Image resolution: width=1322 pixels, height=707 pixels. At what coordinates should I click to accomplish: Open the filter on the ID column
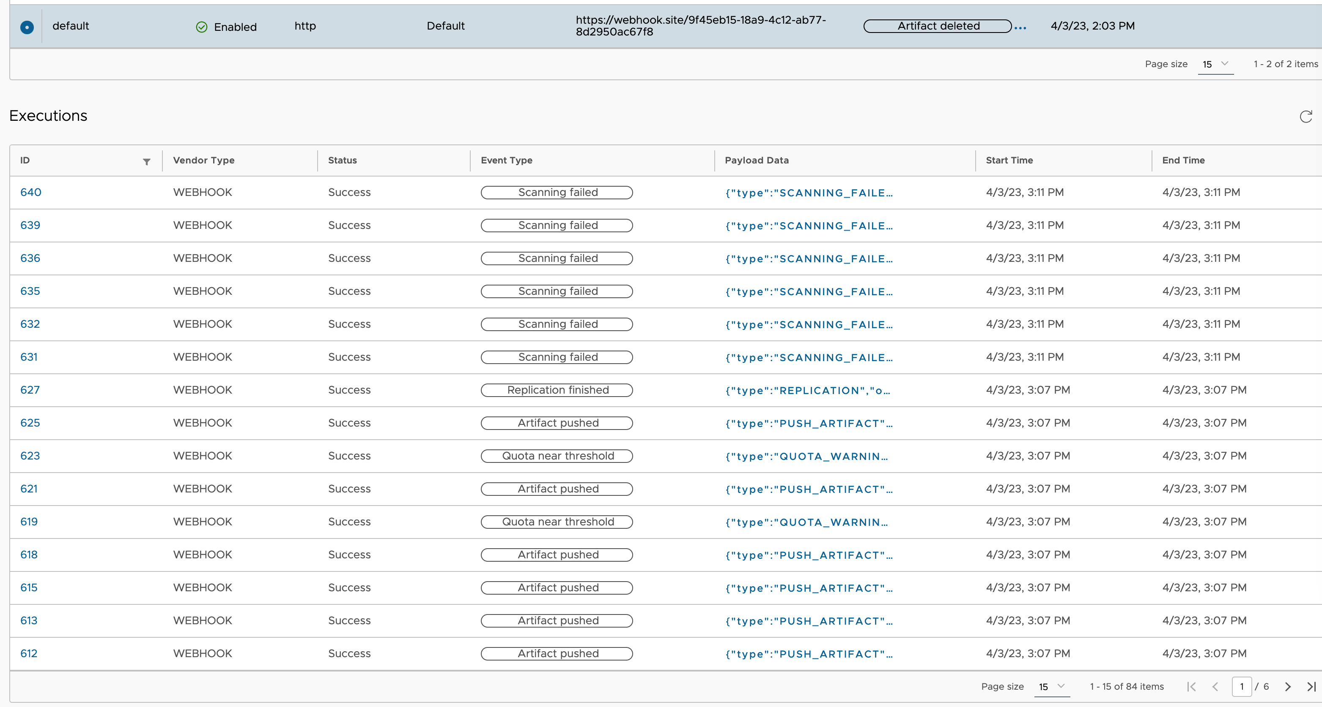click(x=147, y=161)
